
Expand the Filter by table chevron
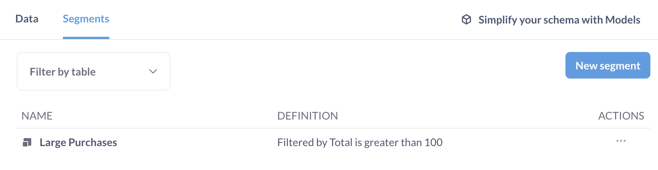pos(153,71)
